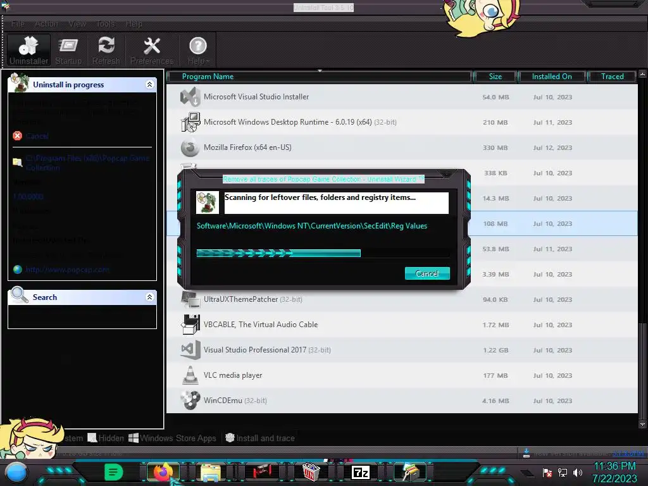648x486 pixels.
Task: Open the taskbar clock showing 11:36 PM
Action: (x=614, y=472)
